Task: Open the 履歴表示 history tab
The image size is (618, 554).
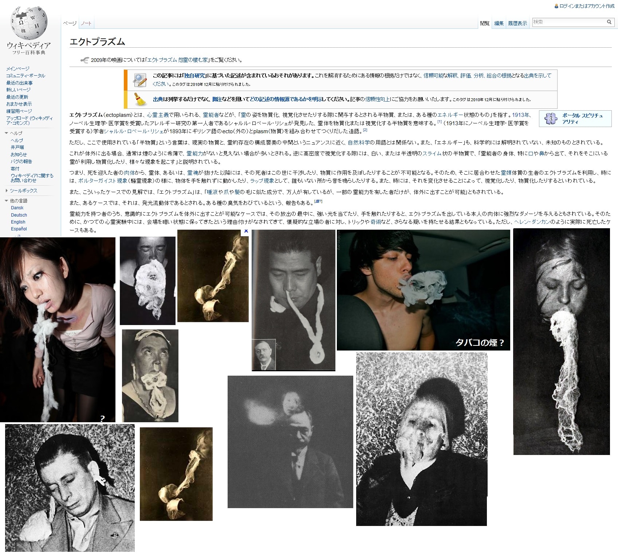Action: [517, 23]
